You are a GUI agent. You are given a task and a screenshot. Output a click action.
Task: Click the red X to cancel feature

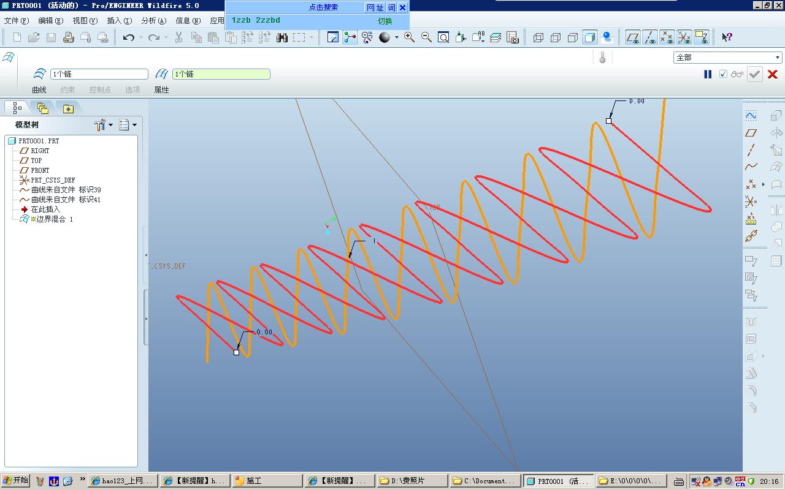point(773,74)
